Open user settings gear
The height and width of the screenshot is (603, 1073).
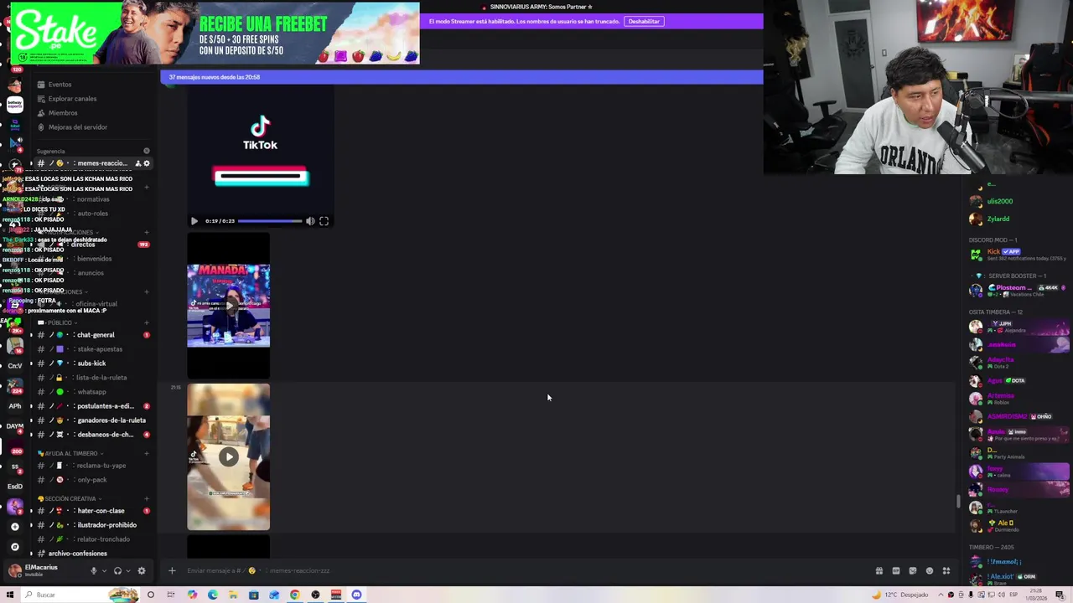tap(141, 571)
